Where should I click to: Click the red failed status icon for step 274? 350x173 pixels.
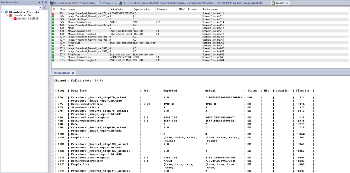53,14
